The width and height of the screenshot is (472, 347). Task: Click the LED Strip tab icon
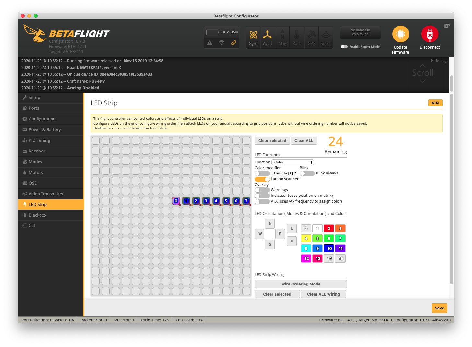tap(25, 204)
